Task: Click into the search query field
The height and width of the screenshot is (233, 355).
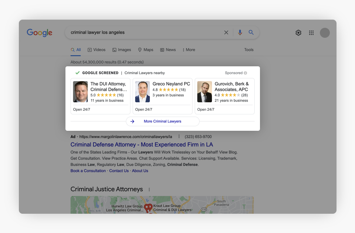Action: click(x=144, y=33)
